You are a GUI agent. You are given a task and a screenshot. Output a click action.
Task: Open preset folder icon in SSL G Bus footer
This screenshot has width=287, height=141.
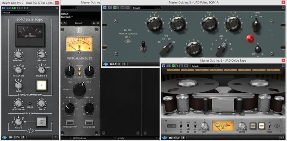point(18,137)
